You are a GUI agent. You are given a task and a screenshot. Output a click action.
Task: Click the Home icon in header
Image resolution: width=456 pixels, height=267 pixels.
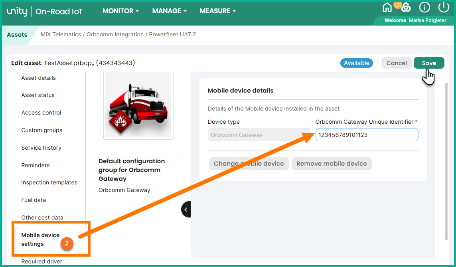click(387, 8)
